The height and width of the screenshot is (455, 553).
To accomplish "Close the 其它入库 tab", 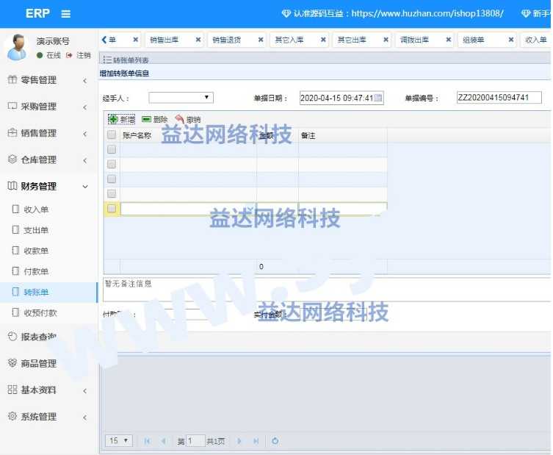I will point(323,40).
